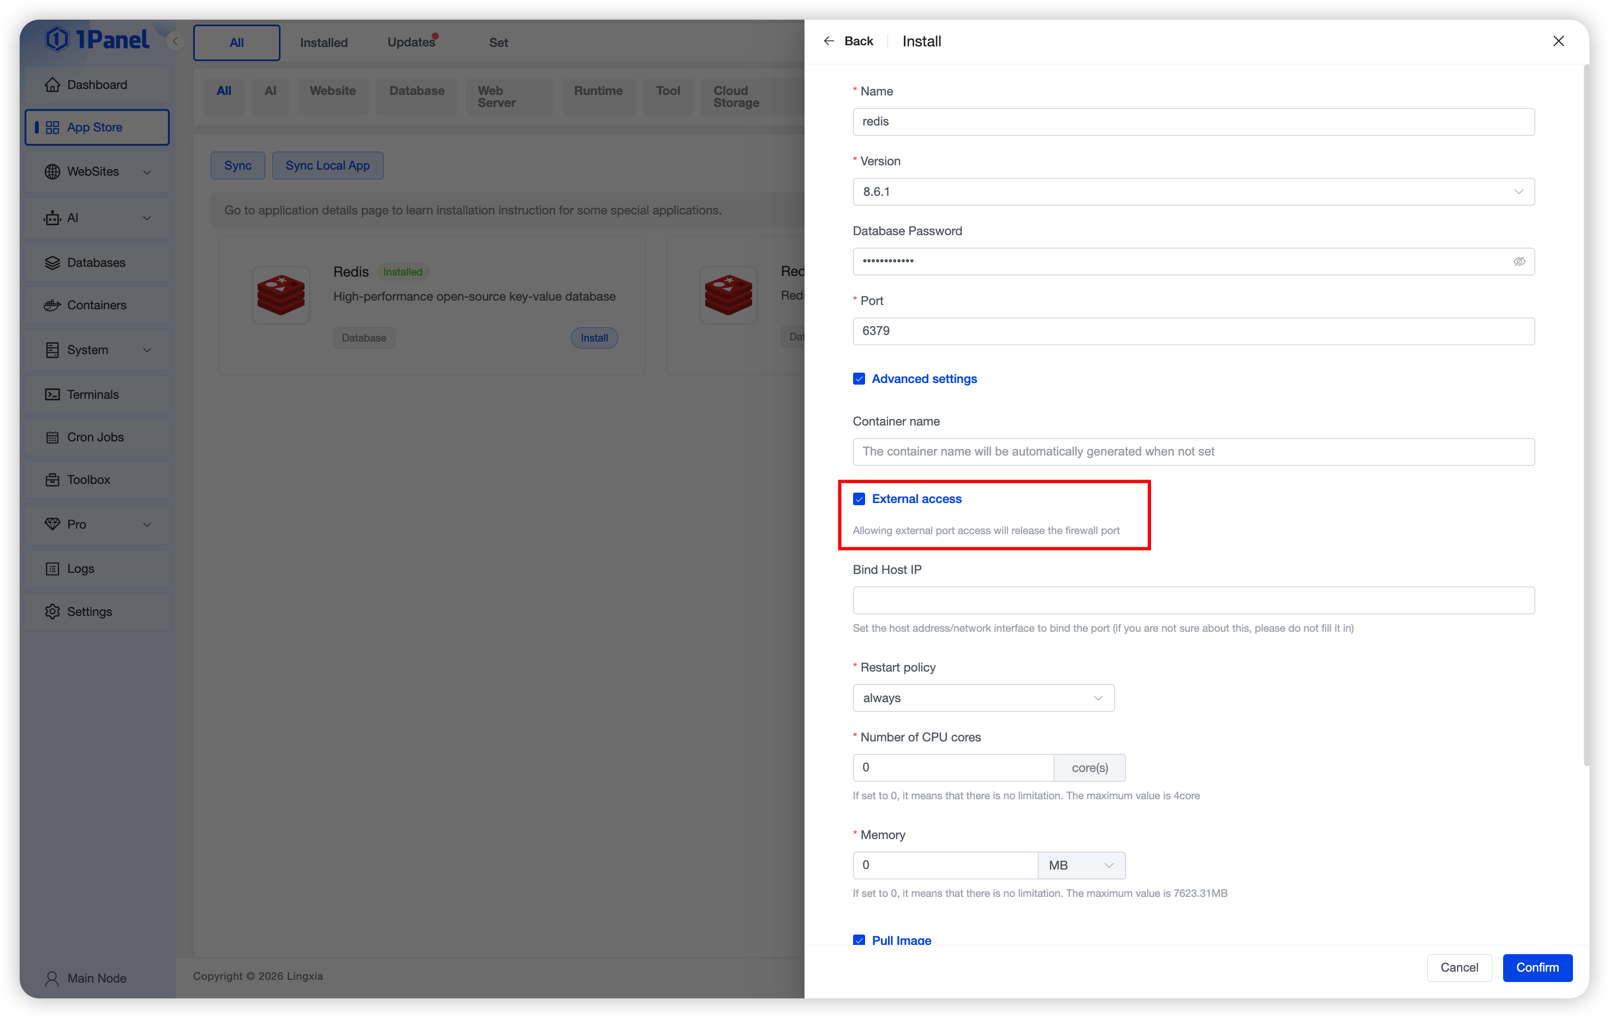Click the Settings gear icon in sidebar

click(x=52, y=612)
